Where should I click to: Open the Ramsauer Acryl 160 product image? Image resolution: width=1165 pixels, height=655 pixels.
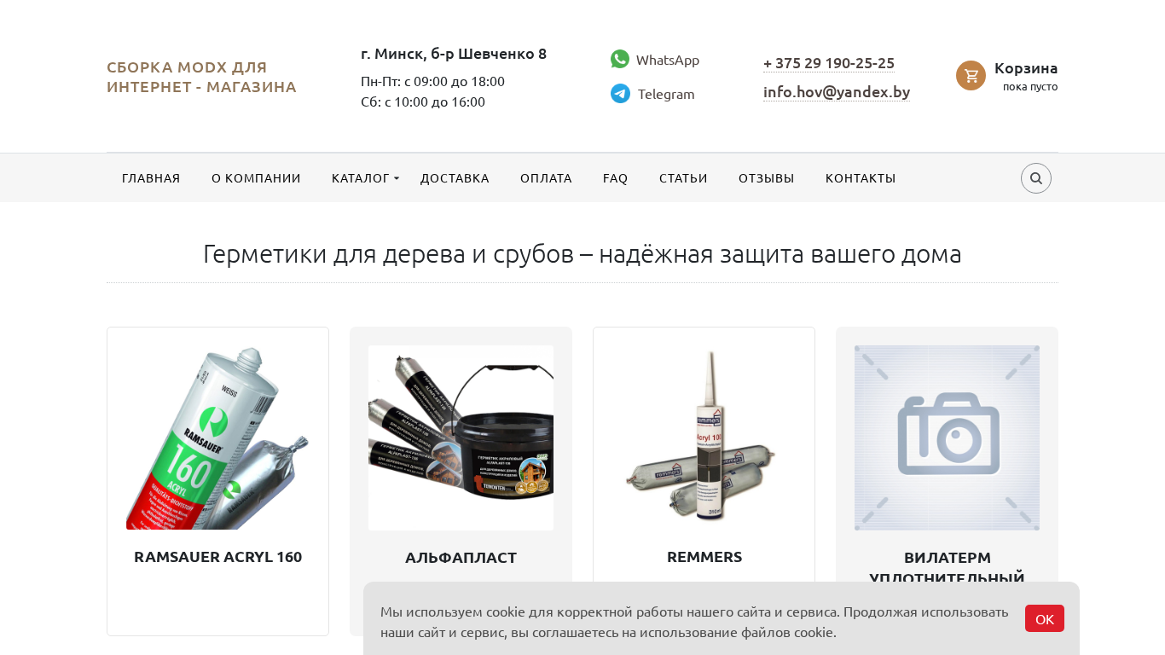(217, 438)
